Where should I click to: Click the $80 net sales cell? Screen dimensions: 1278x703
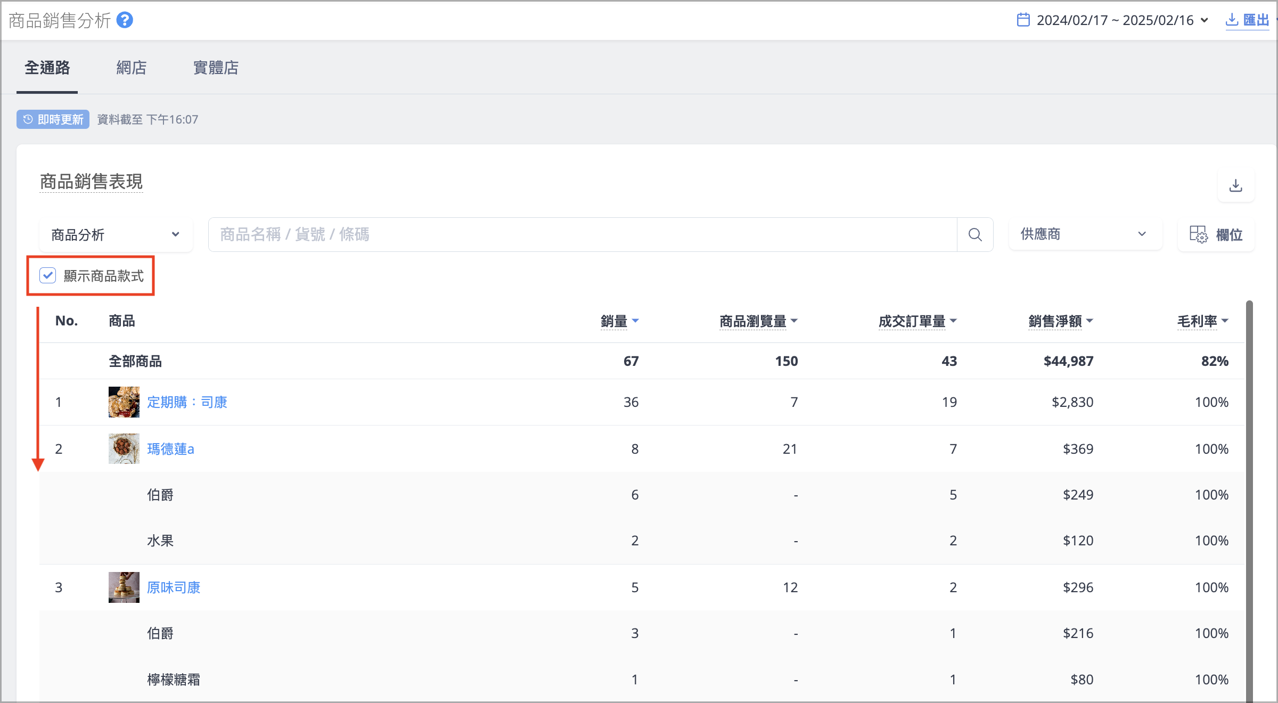click(1082, 680)
